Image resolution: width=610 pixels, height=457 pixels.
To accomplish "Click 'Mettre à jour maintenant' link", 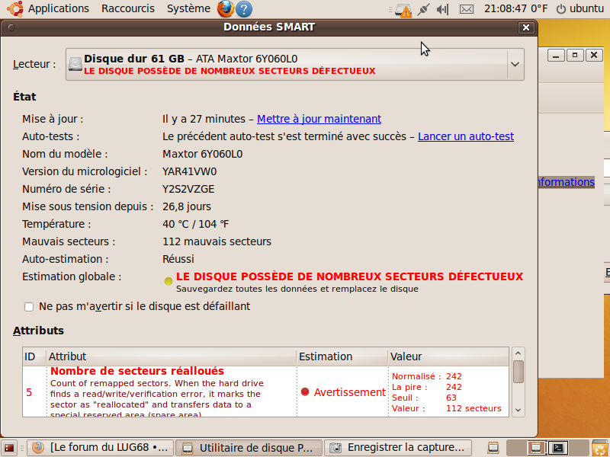I will [319, 119].
